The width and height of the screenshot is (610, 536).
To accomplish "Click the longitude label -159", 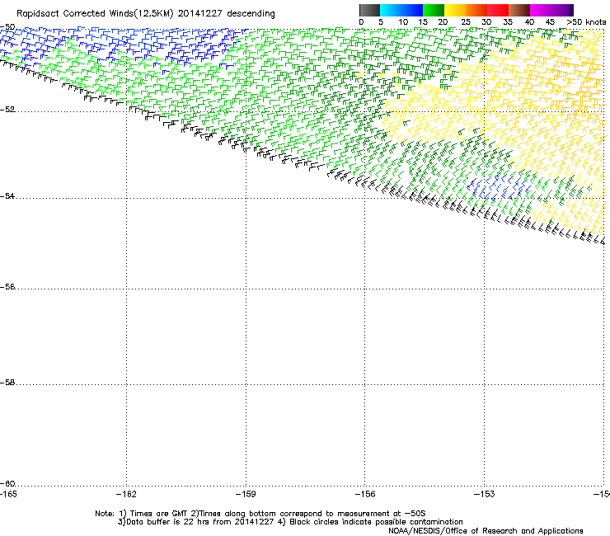I will [246, 494].
